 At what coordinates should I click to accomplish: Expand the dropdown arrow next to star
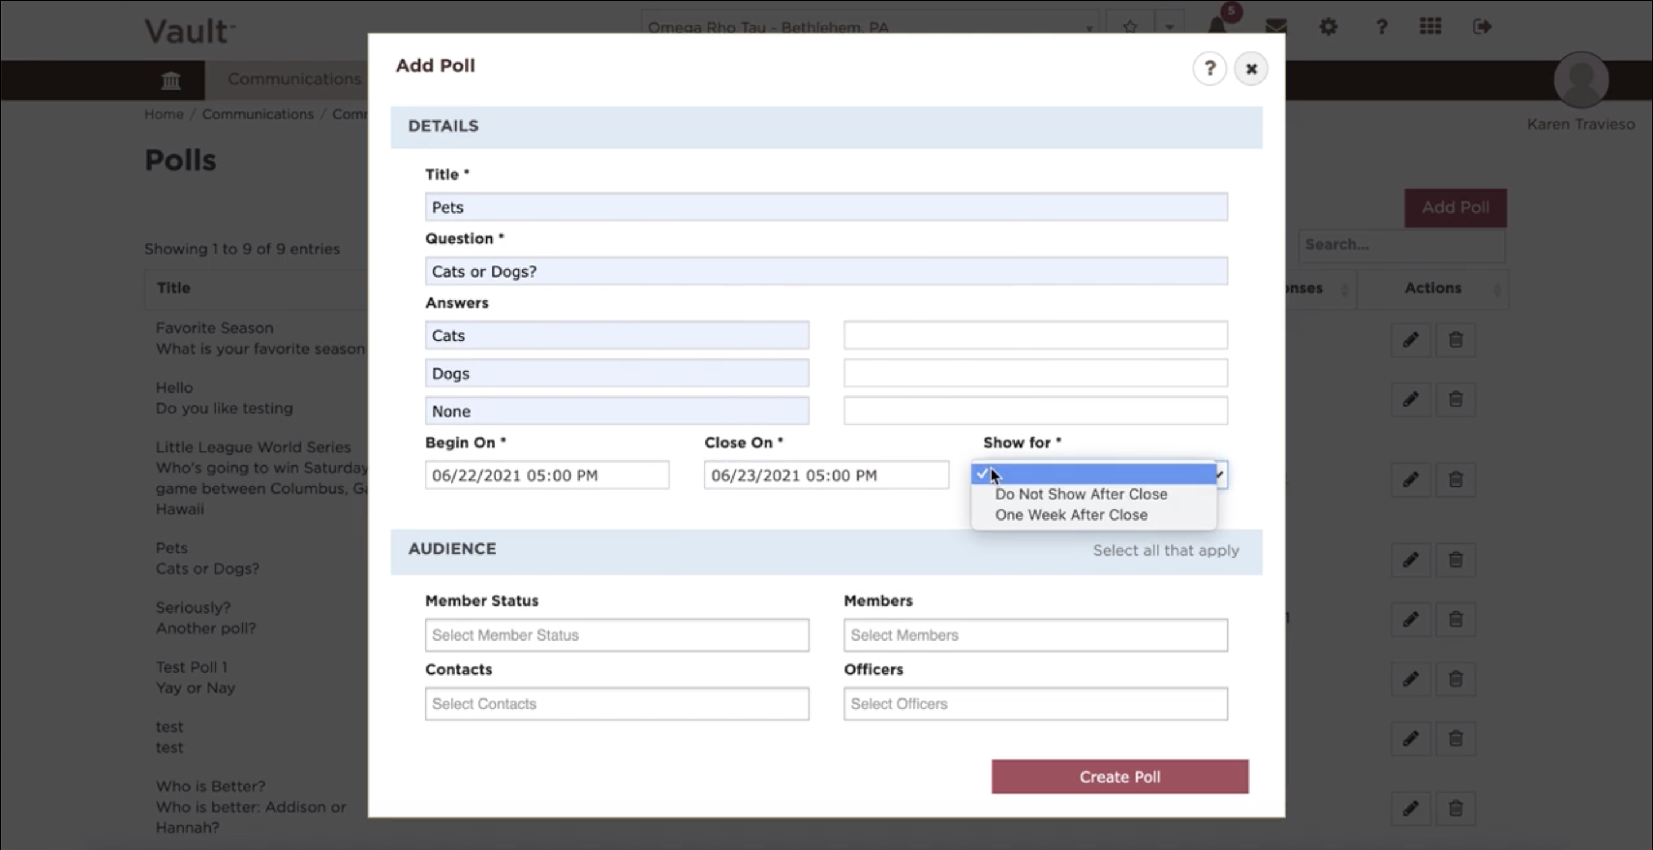[x=1169, y=27]
